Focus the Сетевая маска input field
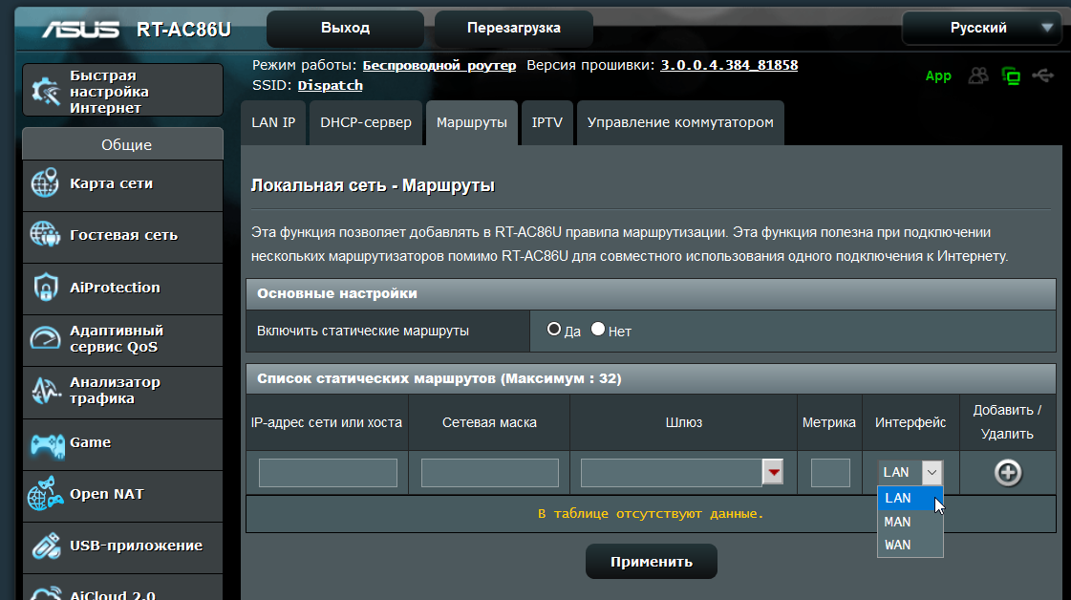The image size is (1071, 600). pyautogui.click(x=490, y=473)
